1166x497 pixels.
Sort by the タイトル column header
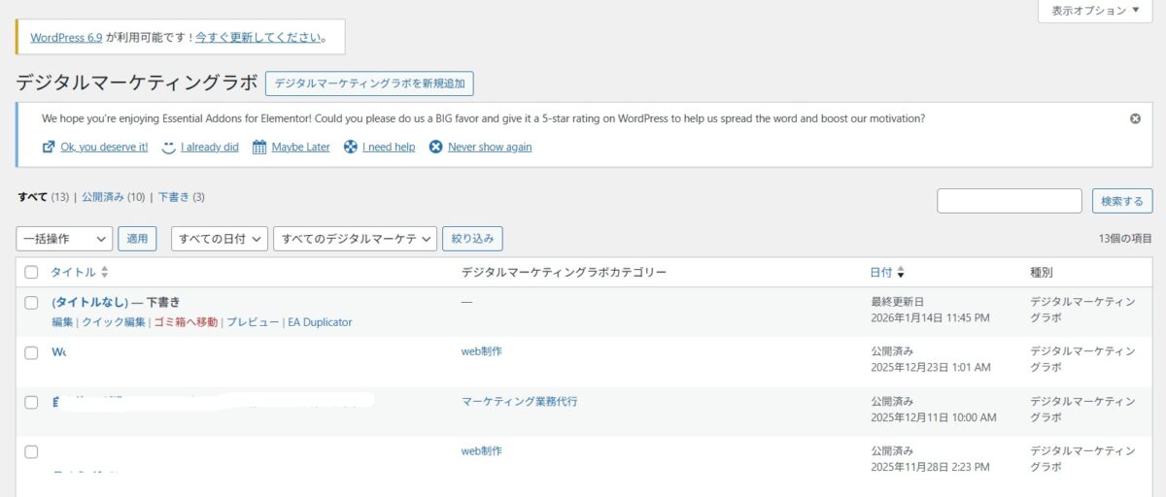(73, 273)
